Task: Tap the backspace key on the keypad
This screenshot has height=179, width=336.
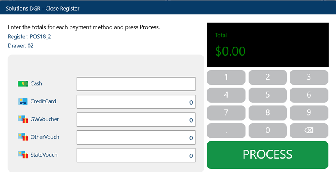Action: (x=309, y=130)
